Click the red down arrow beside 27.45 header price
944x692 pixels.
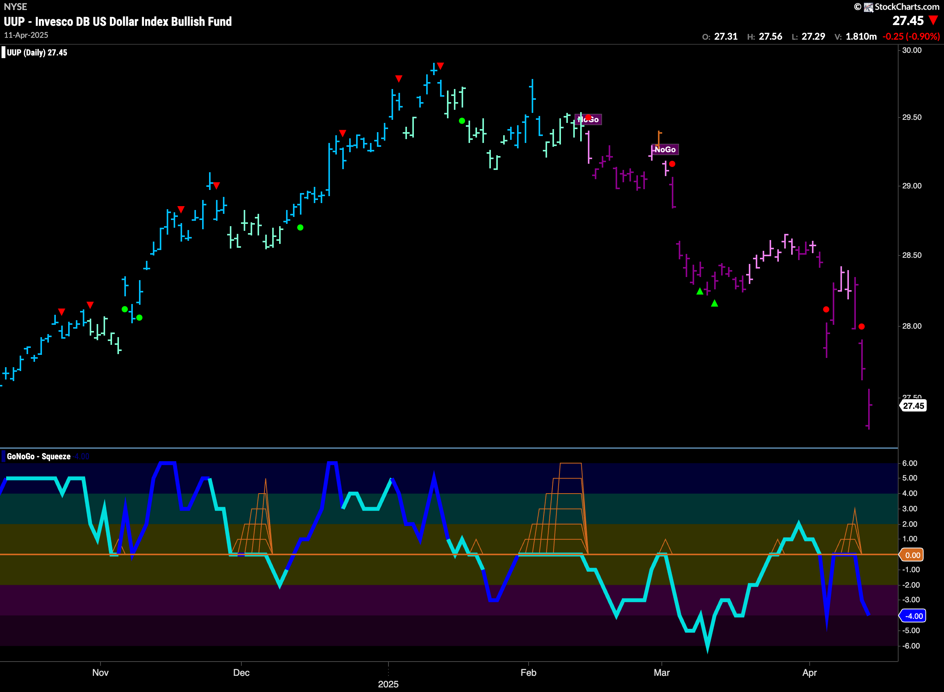click(933, 20)
